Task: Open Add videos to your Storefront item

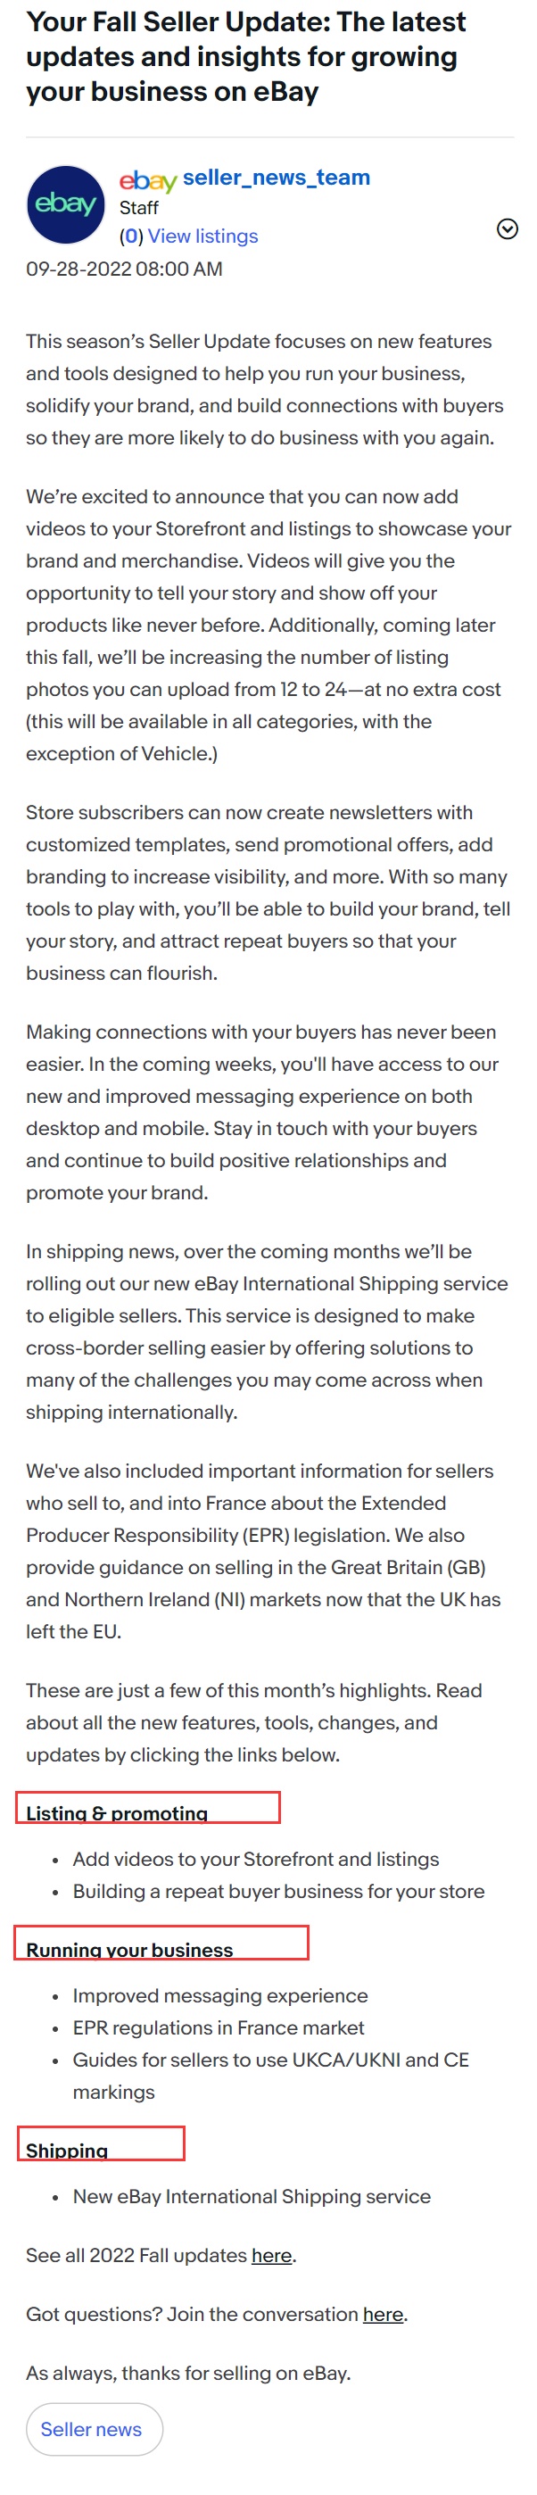Action: [x=255, y=1859]
